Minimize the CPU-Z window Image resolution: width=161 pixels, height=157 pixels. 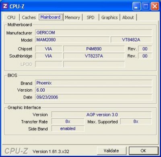(x=136, y=6)
